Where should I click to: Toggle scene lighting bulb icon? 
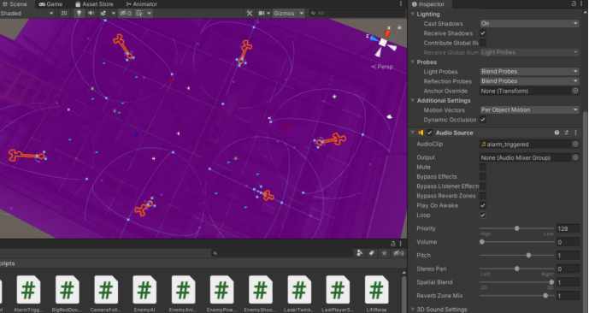[79, 13]
